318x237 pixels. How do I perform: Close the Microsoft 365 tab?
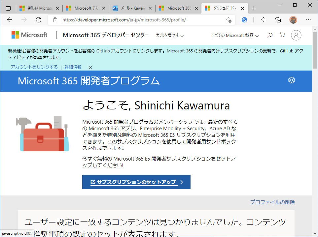[x=196, y=8]
